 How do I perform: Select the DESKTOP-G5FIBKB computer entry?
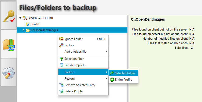pos(40,18)
